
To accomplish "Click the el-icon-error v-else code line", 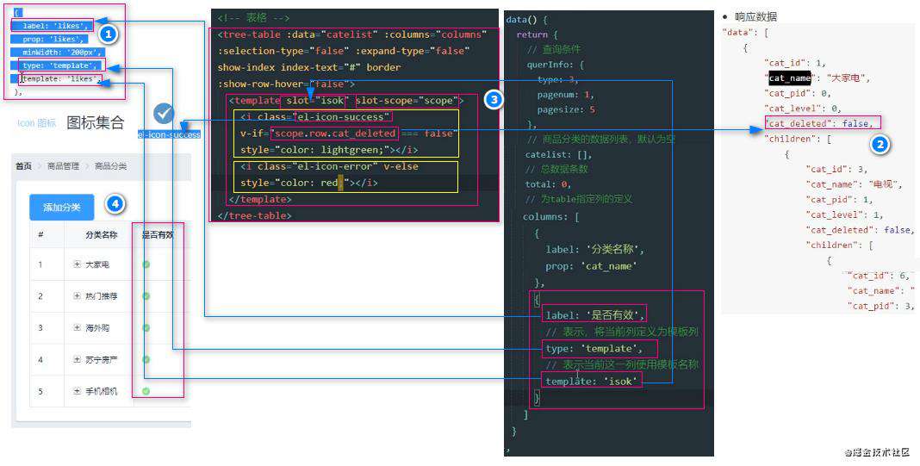I will pyautogui.click(x=329, y=166).
